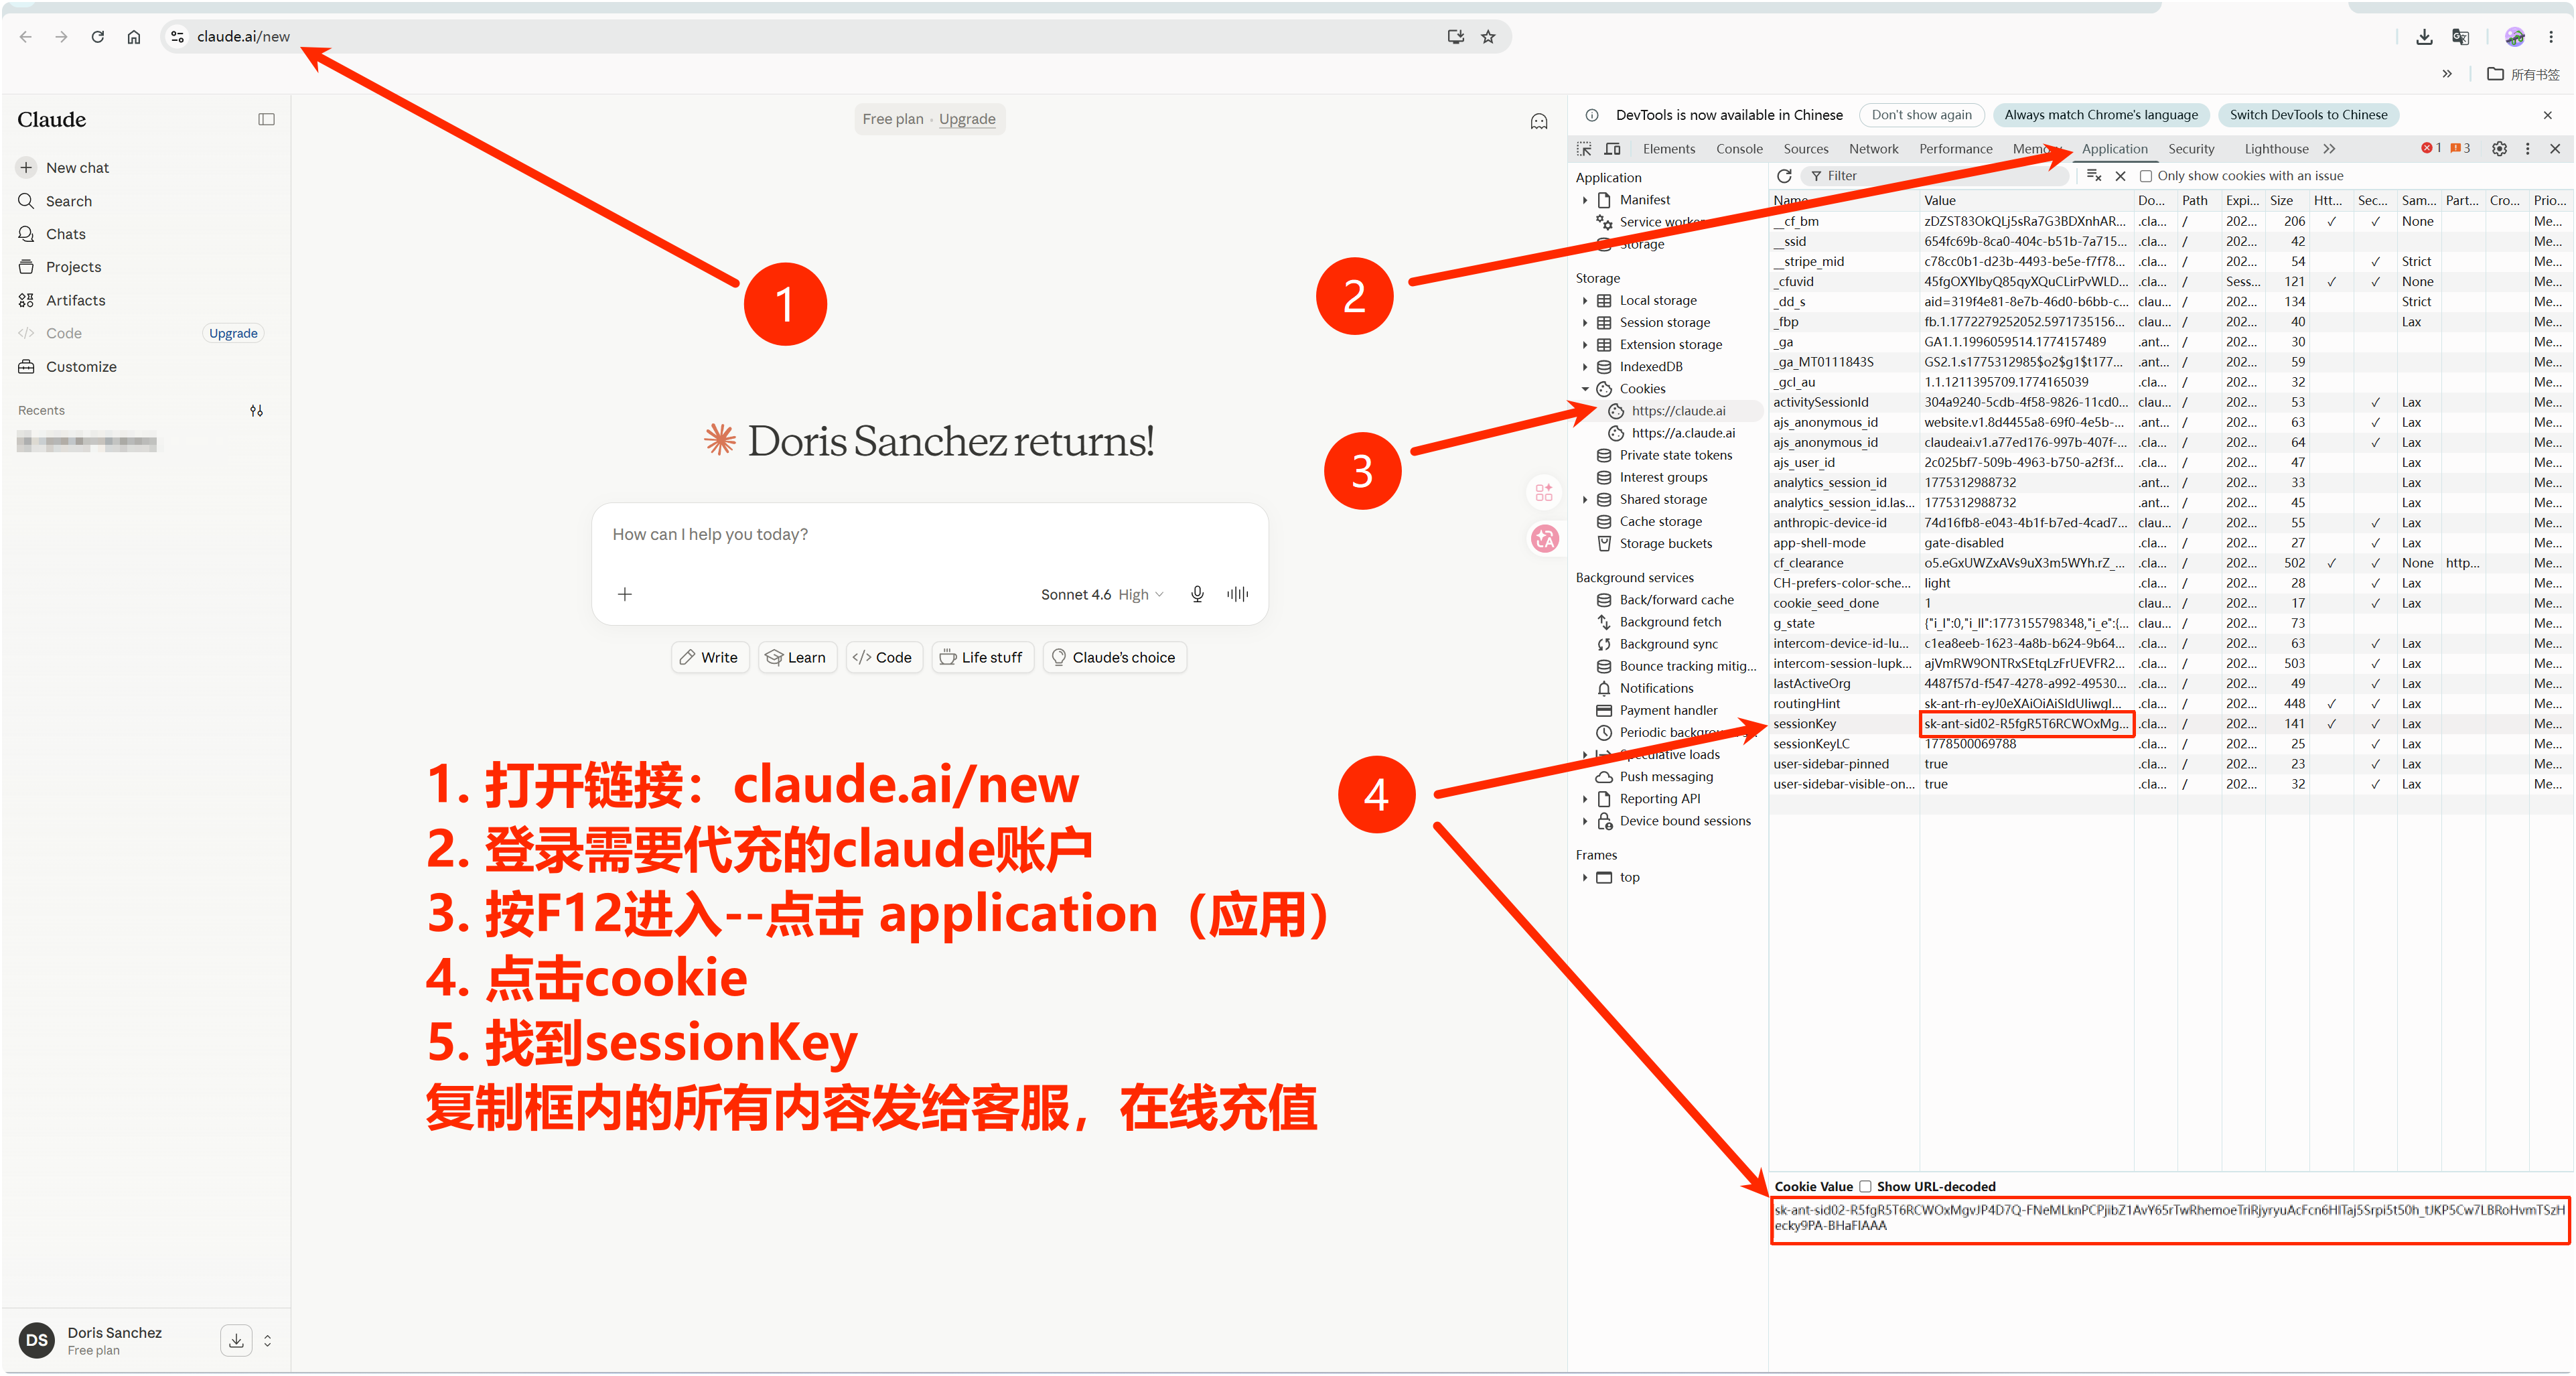Select https://a.claude.ai under Cookies

(1683, 434)
